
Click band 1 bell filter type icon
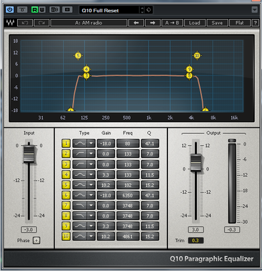coord(80,144)
